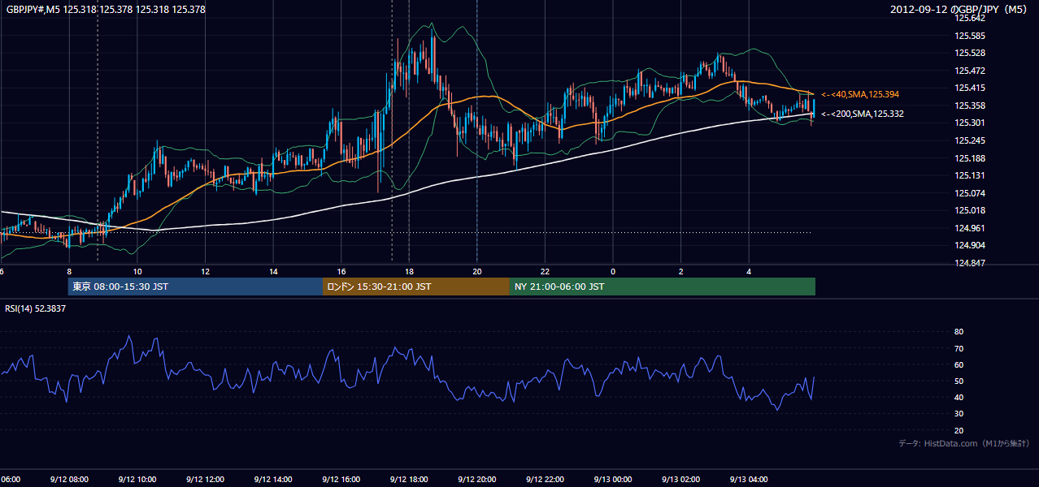Viewport: 1039px width, 487px height.
Task: Click the 9/12 20:00 date label
Action: [477, 480]
